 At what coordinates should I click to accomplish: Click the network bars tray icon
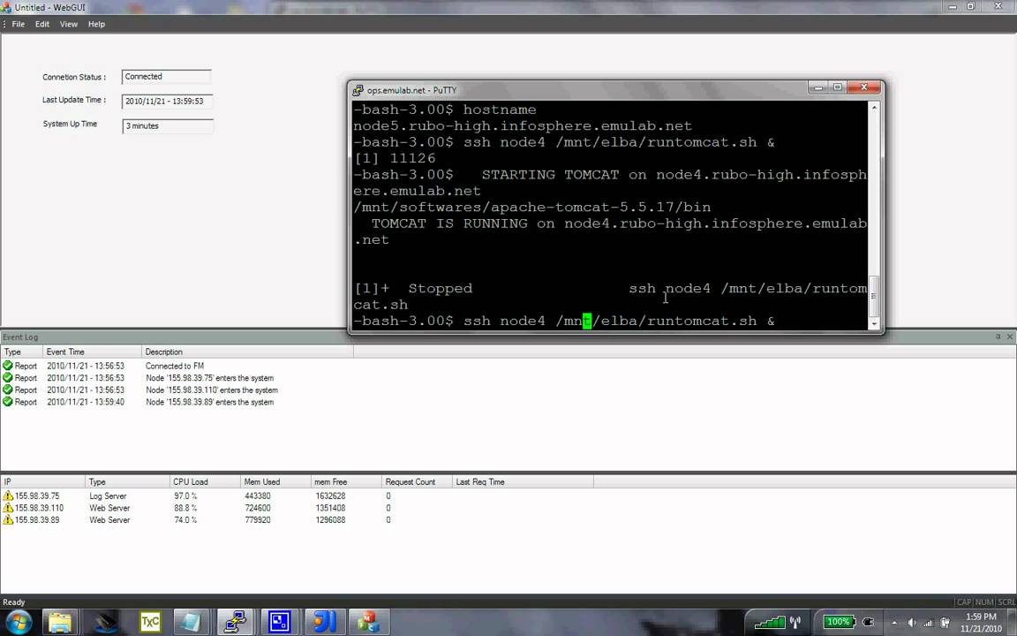[928, 623]
